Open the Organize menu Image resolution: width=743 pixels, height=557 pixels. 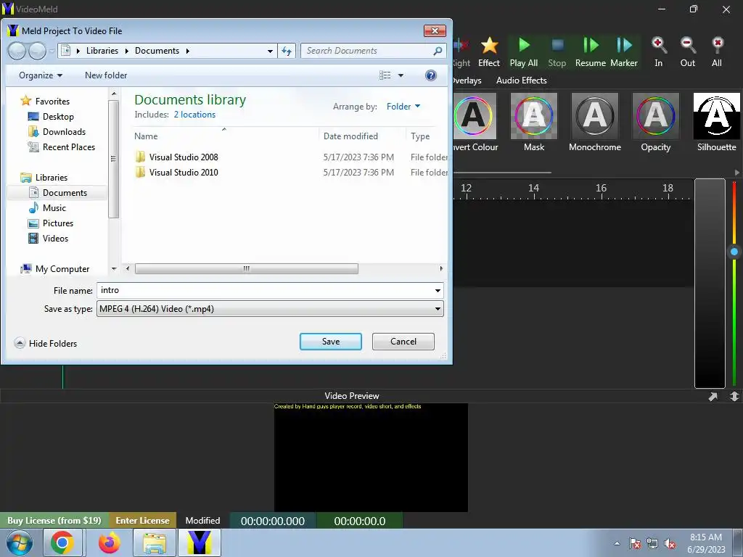[41, 75]
